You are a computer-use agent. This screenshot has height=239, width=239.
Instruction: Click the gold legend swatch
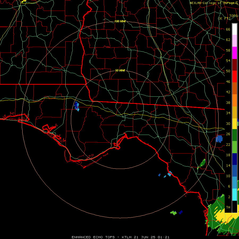click(x=234, y=112)
